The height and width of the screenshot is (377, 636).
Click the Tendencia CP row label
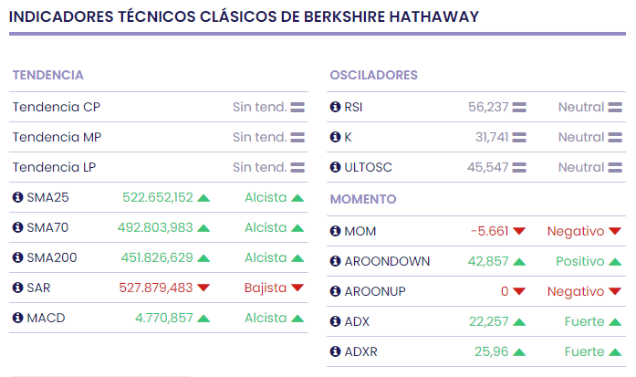tap(57, 107)
